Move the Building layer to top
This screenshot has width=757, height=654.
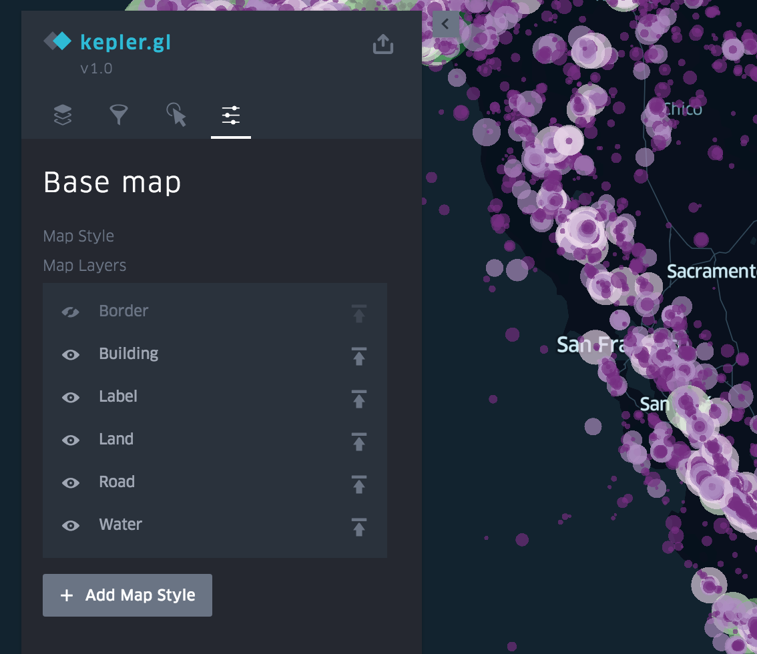358,356
